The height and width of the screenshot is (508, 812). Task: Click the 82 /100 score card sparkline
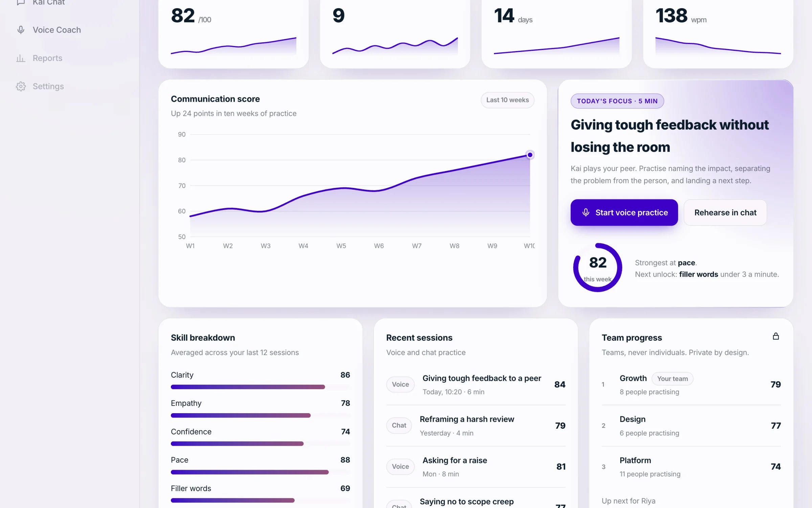pos(233,46)
